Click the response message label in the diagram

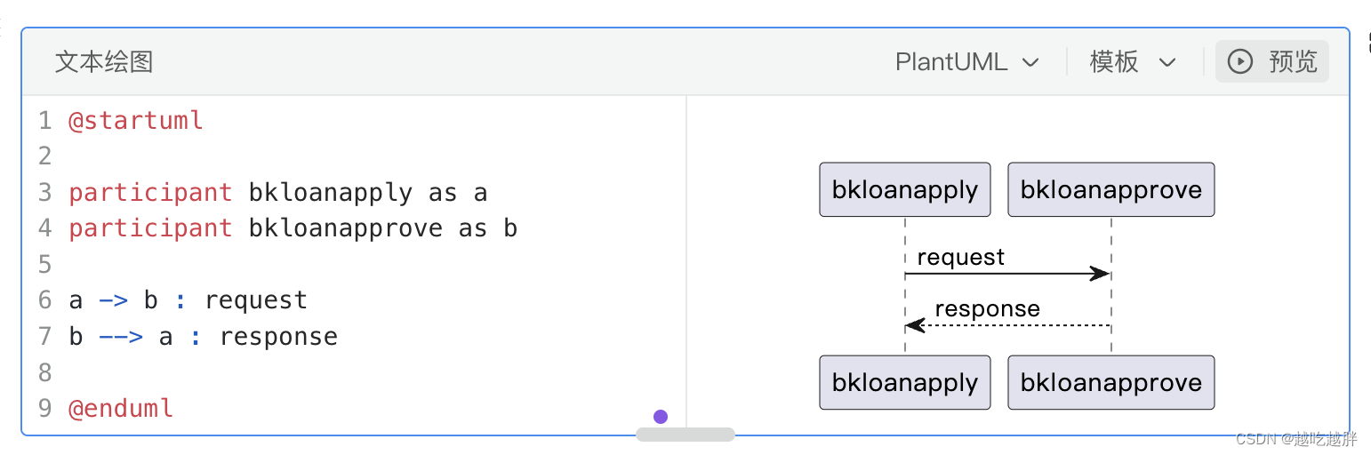[x=987, y=309]
